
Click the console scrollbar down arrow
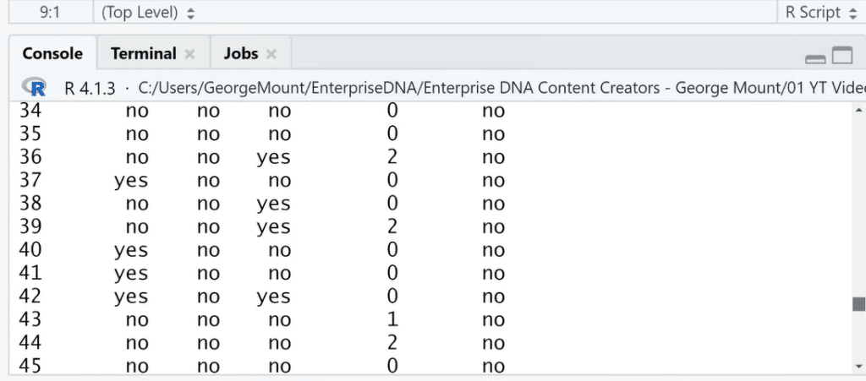click(859, 366)
